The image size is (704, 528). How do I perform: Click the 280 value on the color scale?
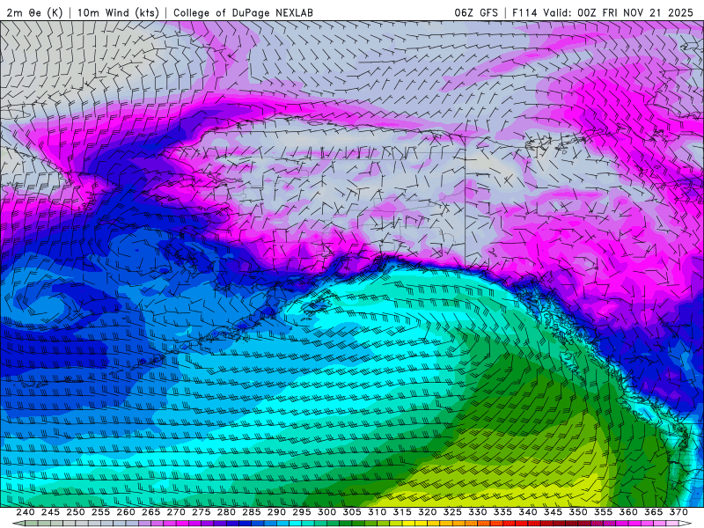pyautogui.click(x=226, y=512)
